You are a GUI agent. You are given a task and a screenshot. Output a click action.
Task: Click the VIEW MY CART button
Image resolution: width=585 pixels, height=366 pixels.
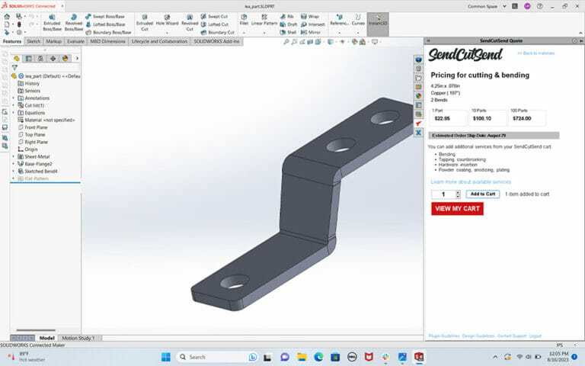(457, 208)
